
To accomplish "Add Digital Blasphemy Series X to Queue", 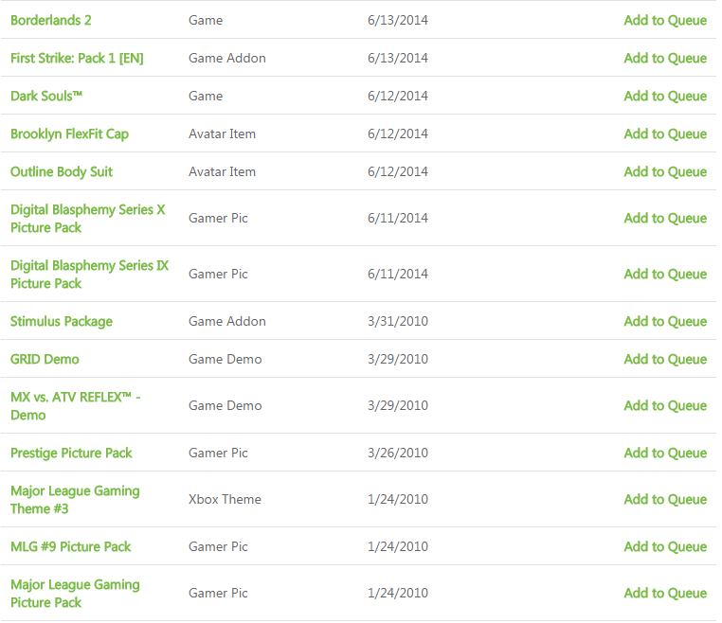I will tap(665, 218).
